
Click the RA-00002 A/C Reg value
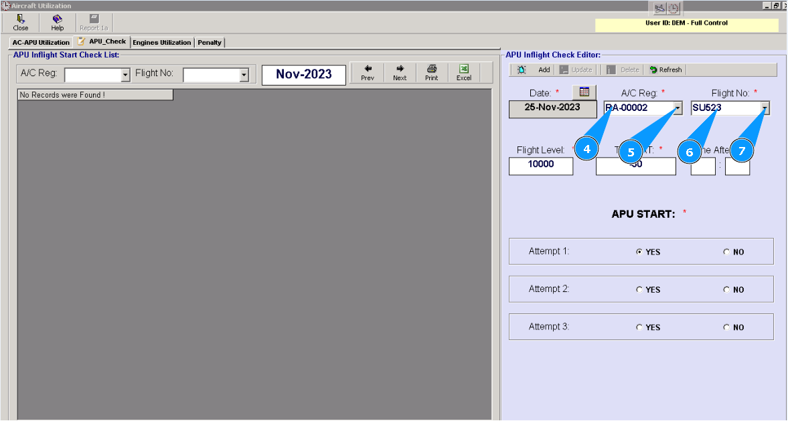point(626,108)
